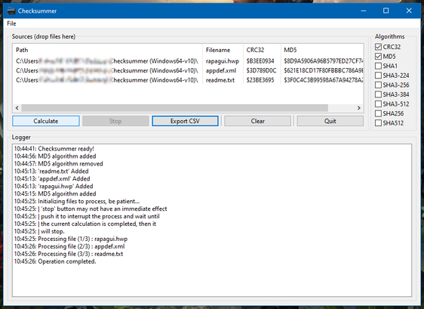Screen dimensions: 424x309
Task: Click log line 'Processing file (3/3) : readme.txt'
Action: pyautogui.click(x=69, y=254)
